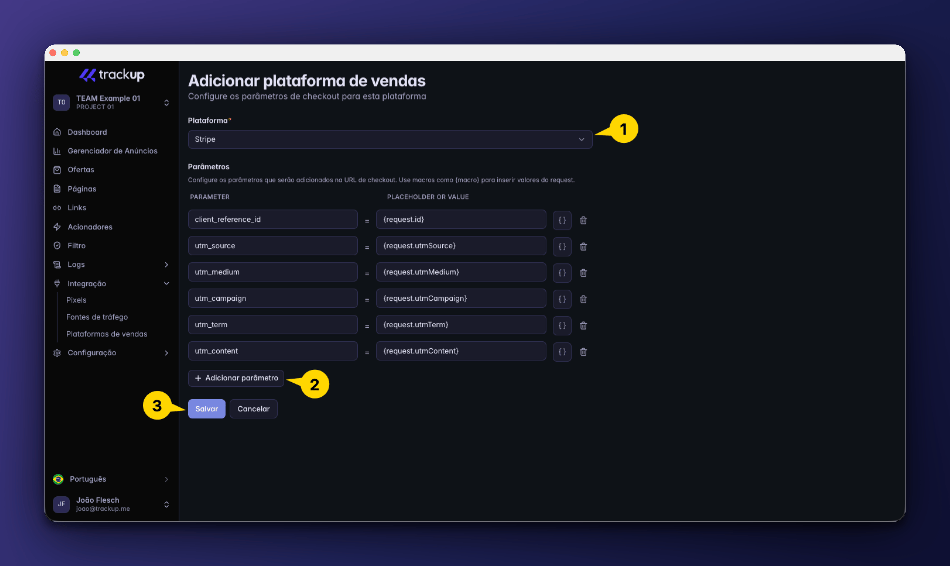The height and width of the screenshot is (566, 950).
Task: Open the João Flesch account menu
Action: [x=112, y=504]
